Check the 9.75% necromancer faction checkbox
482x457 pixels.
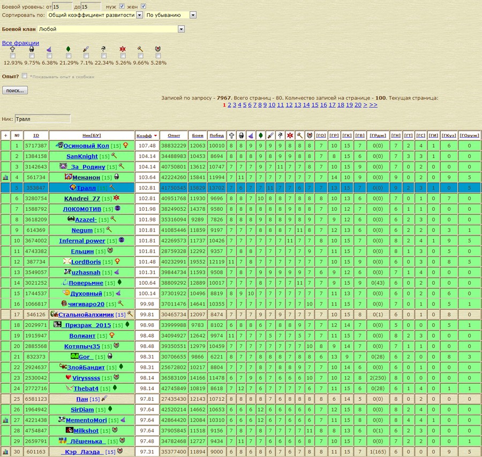point(32,56)
